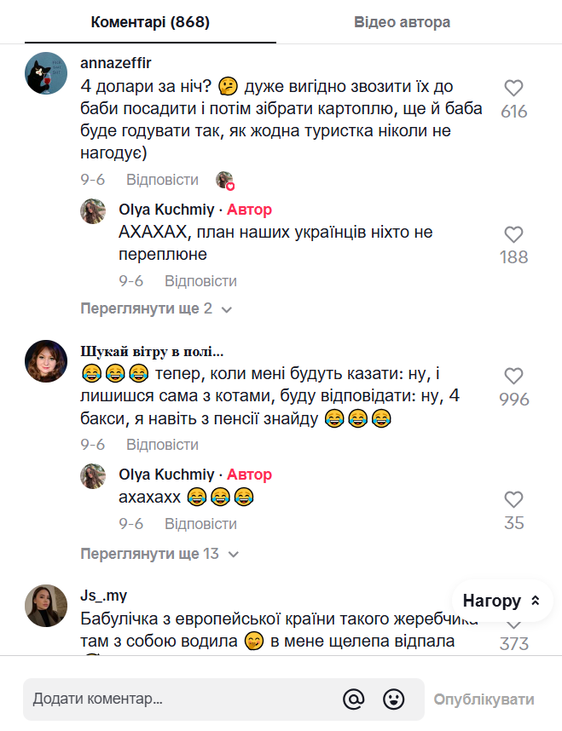Expand "Переглянути ще 13" replies
This screenshot has height=731, width=562.
pos(159,554)
